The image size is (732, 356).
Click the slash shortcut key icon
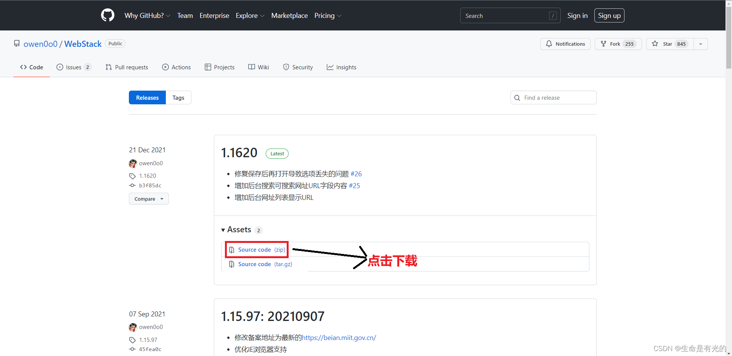coord(553,16)
